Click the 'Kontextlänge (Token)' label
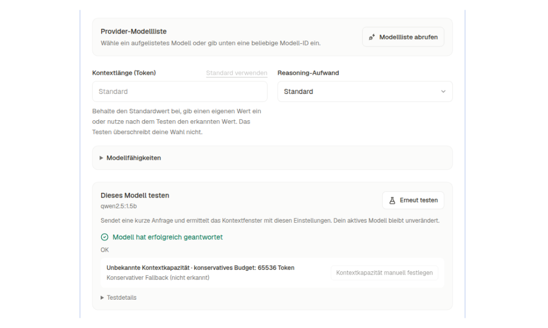The image size is (548, 328). click(124, 73)
